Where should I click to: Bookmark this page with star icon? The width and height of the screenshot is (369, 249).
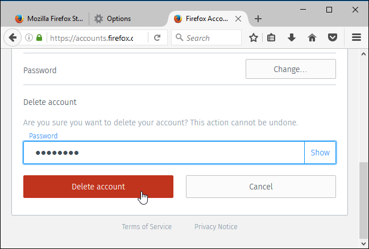tap(254, 38)
